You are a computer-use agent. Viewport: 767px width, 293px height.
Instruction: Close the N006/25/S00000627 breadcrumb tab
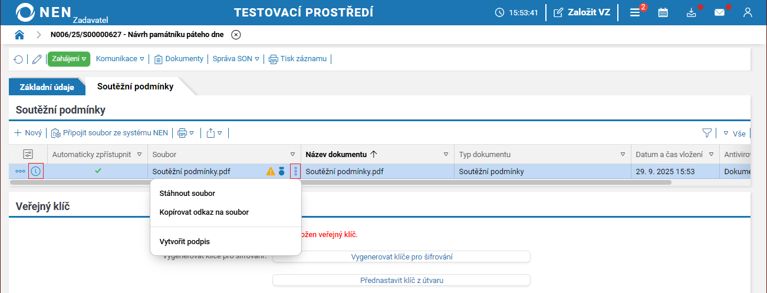236,35
